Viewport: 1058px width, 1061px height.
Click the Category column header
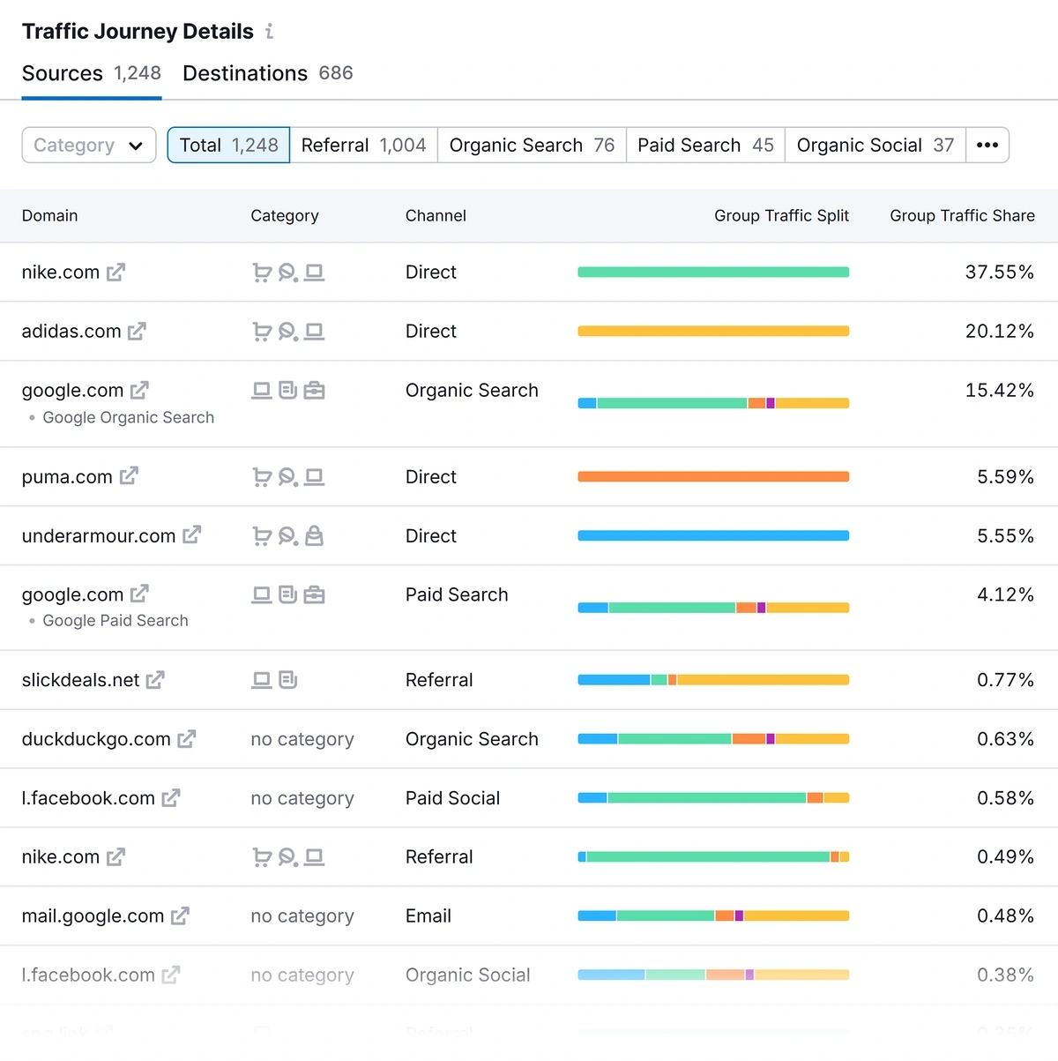tap(285, 216)
